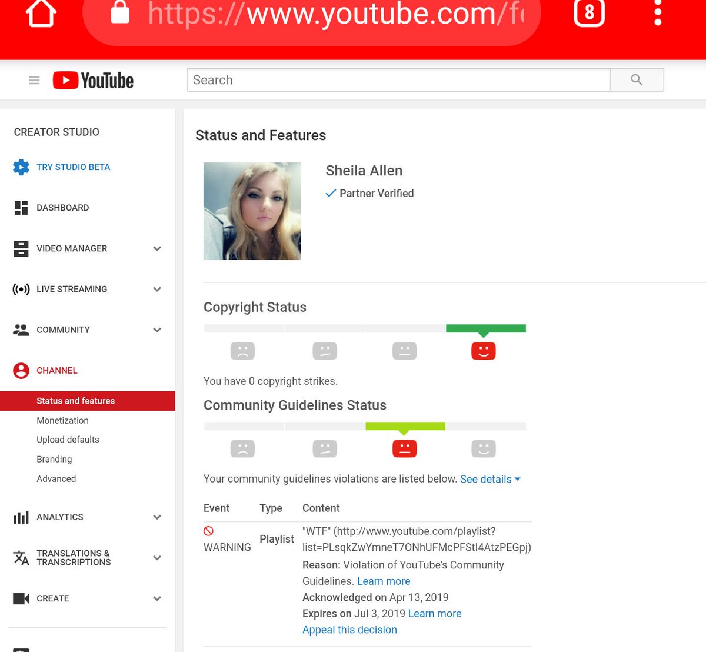Image resolution: width=706 pixels, height=652 pixels.
Task: Click the Sheila Allen profile photo
Action: (252, 211)
